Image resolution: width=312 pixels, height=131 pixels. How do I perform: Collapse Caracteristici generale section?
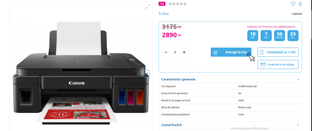point(298,79)
